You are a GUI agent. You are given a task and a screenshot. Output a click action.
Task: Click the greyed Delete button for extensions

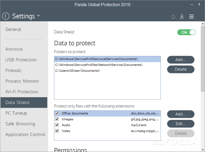(x=181, y=133)
